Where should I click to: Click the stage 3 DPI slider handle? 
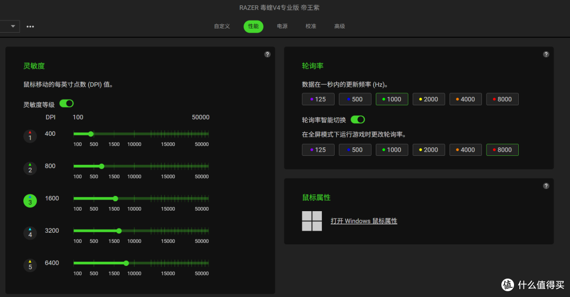point(115,199)
